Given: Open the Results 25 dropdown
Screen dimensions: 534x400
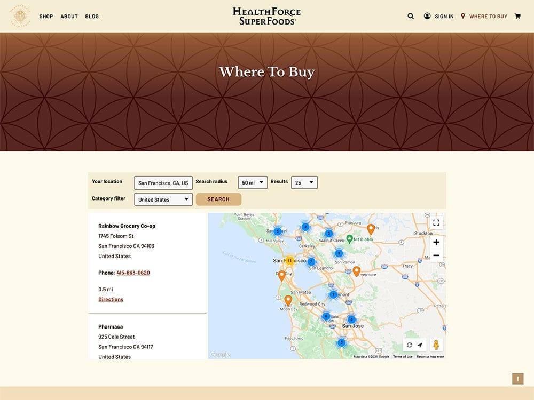Looking at the screenshot, I should 304,182.
